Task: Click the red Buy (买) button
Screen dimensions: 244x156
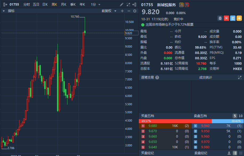Action: tap(226, 18)
